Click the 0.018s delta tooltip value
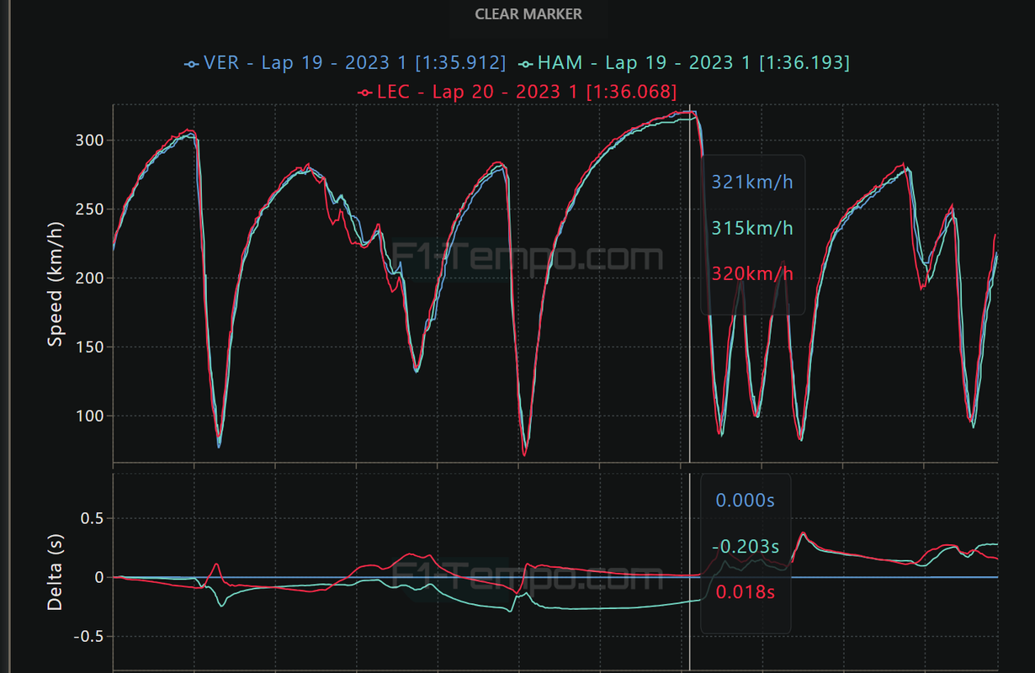Viewport: 1035px width, 673px height. (746, 592)
